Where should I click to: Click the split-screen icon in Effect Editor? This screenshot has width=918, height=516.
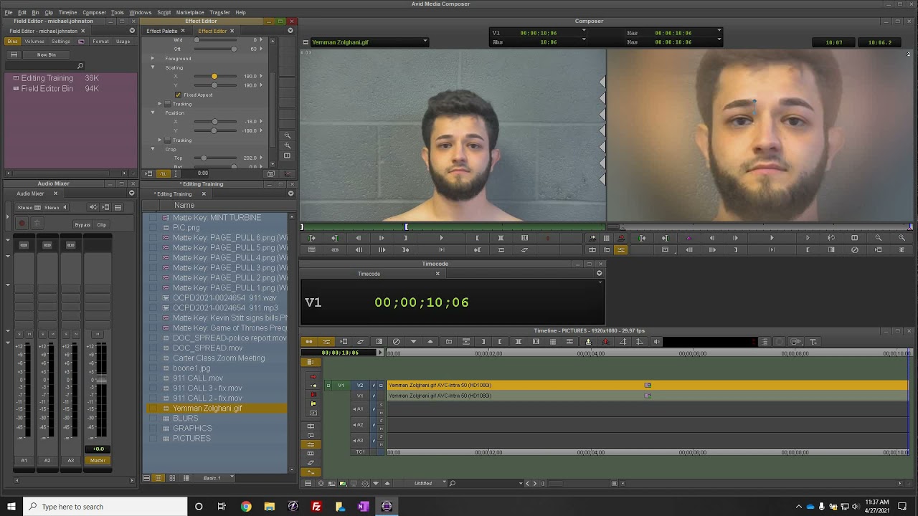pyautogui.click(x=288, y=156)
